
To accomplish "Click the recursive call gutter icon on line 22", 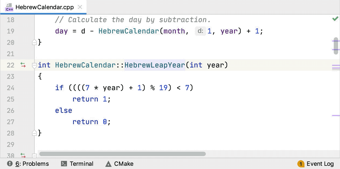I will (x=23, y=65).
